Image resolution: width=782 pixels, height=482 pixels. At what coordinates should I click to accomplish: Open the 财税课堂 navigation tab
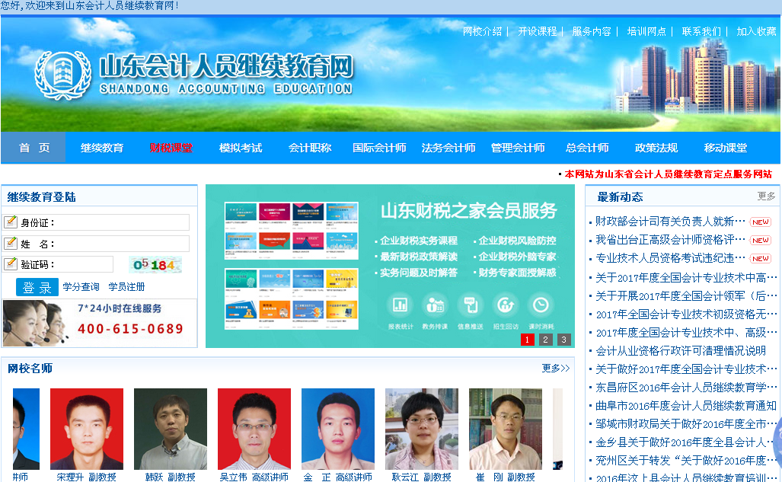pyautogui.click(x=171, y=148)
